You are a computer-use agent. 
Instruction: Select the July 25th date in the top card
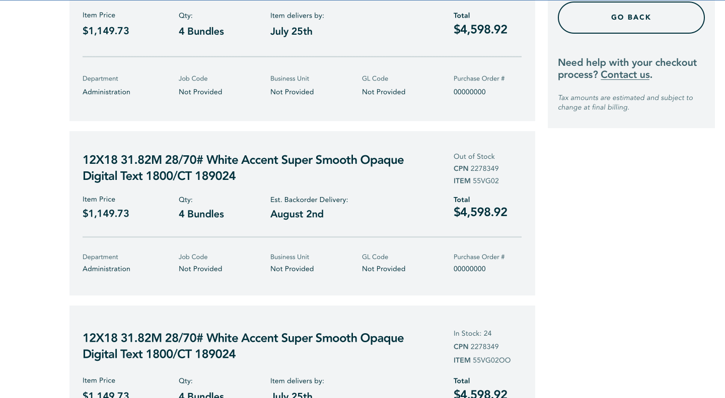click(x=292, y=31)
